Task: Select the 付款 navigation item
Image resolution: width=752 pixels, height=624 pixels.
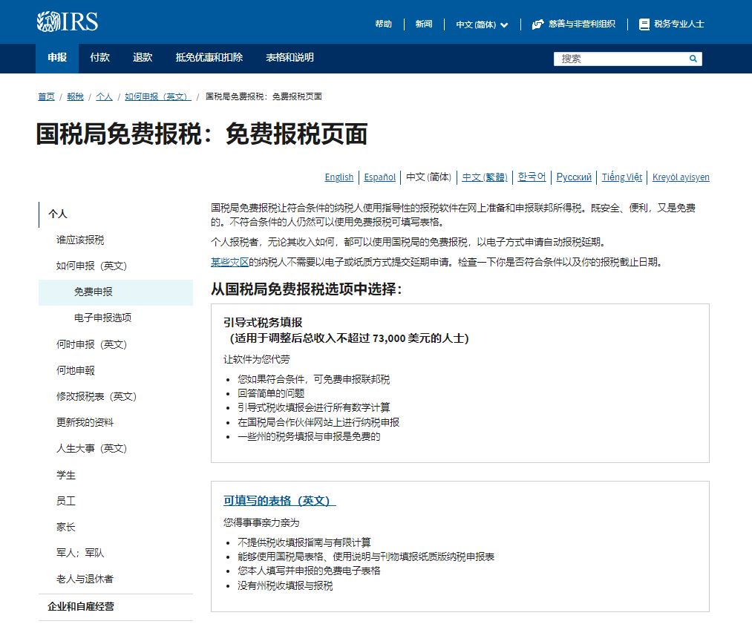Action: pos(99,58)
